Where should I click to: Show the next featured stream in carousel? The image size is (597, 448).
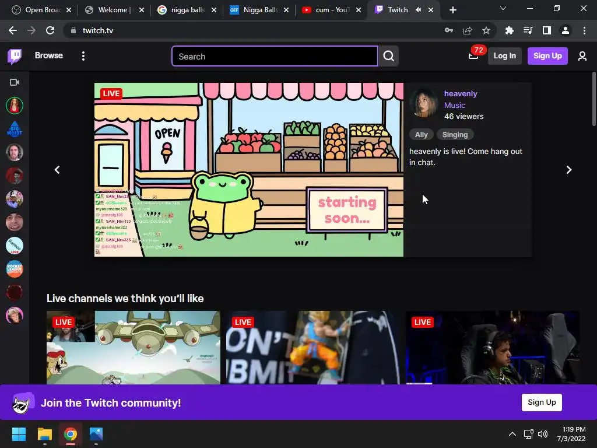click(x=569, y=170)
